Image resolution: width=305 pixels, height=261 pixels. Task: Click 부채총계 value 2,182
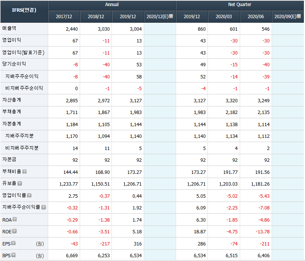coord(232,113)
